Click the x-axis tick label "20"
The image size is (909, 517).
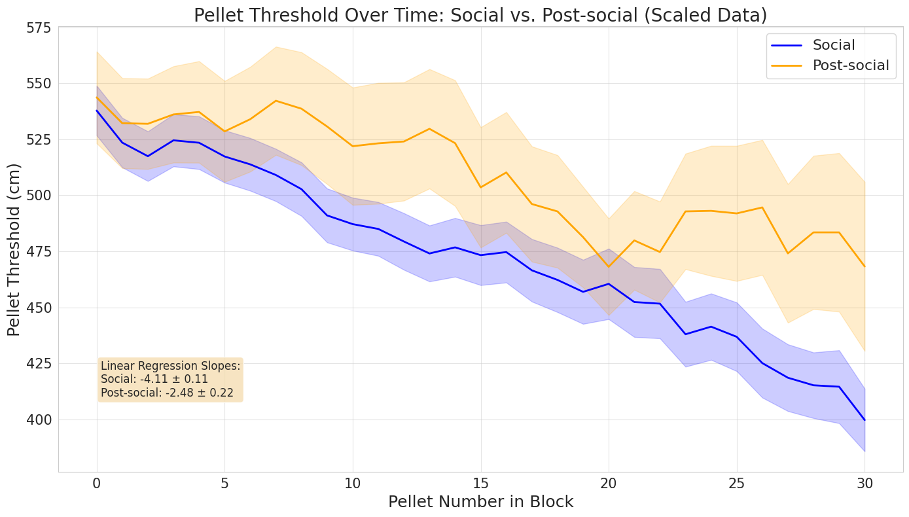coord(609,484)
